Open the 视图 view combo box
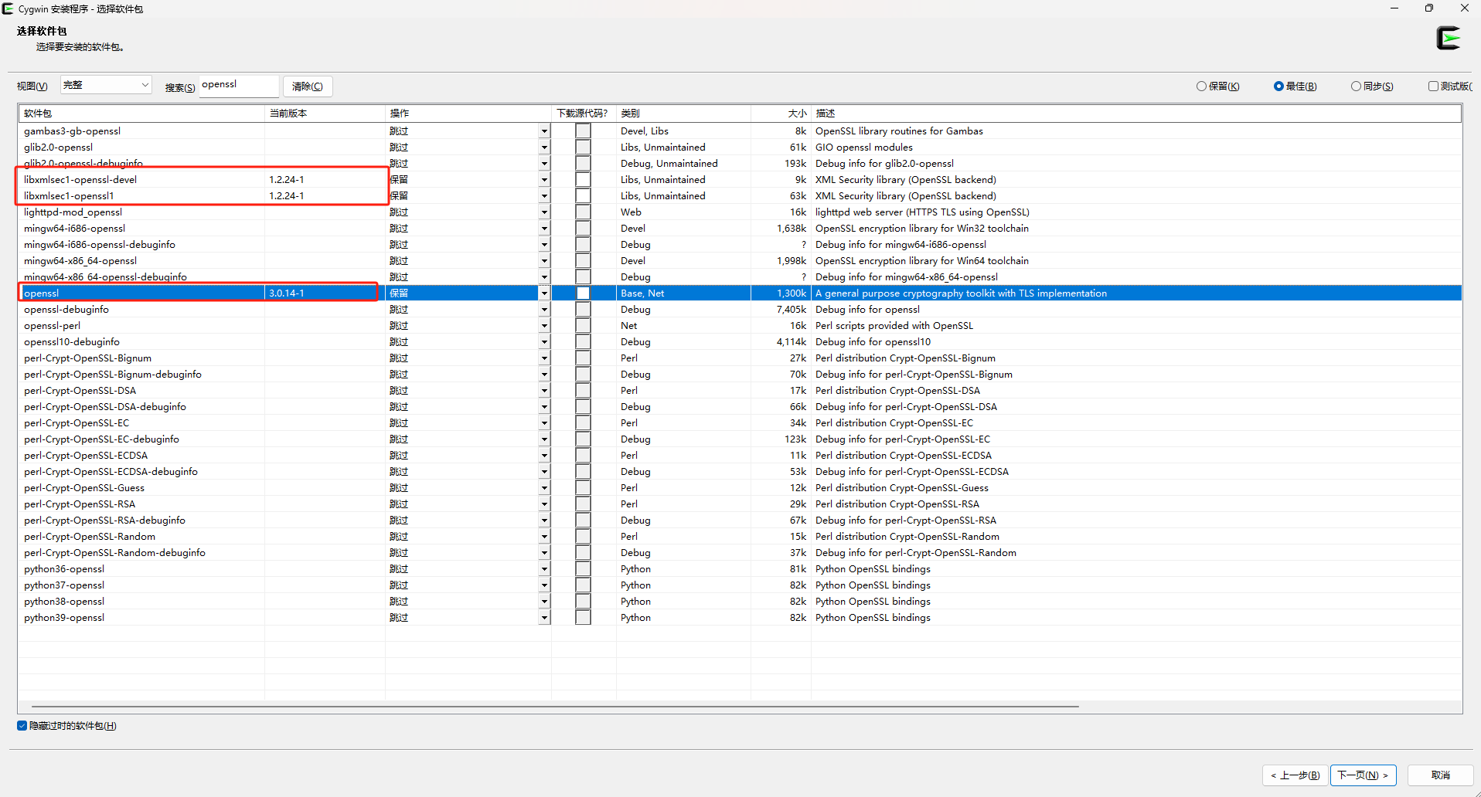 click(x=106, y=85)
